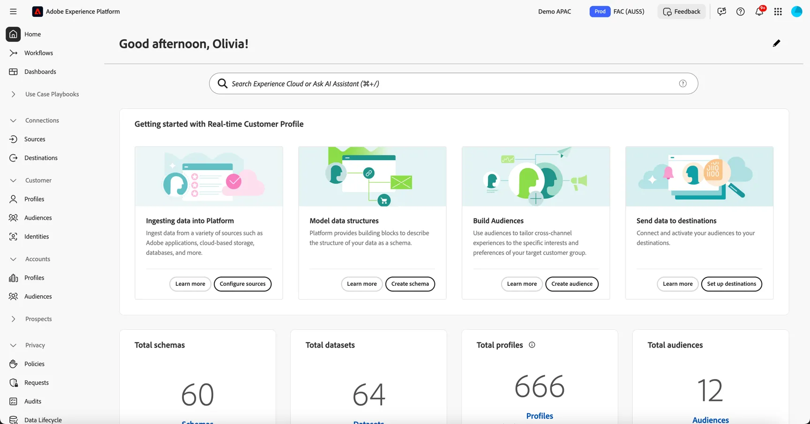Open the Sources icon in sidebar
The height and width of the screenshot is (424, 810).
point(13,139)
